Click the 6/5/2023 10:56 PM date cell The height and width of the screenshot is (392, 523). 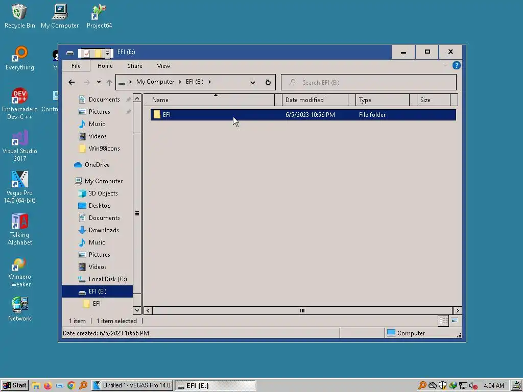310,115
